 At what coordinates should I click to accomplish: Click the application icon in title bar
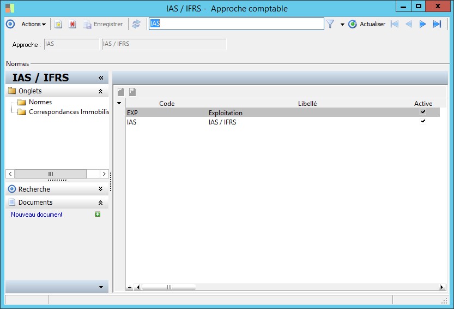pyautogui.click(x=10, y=8)
